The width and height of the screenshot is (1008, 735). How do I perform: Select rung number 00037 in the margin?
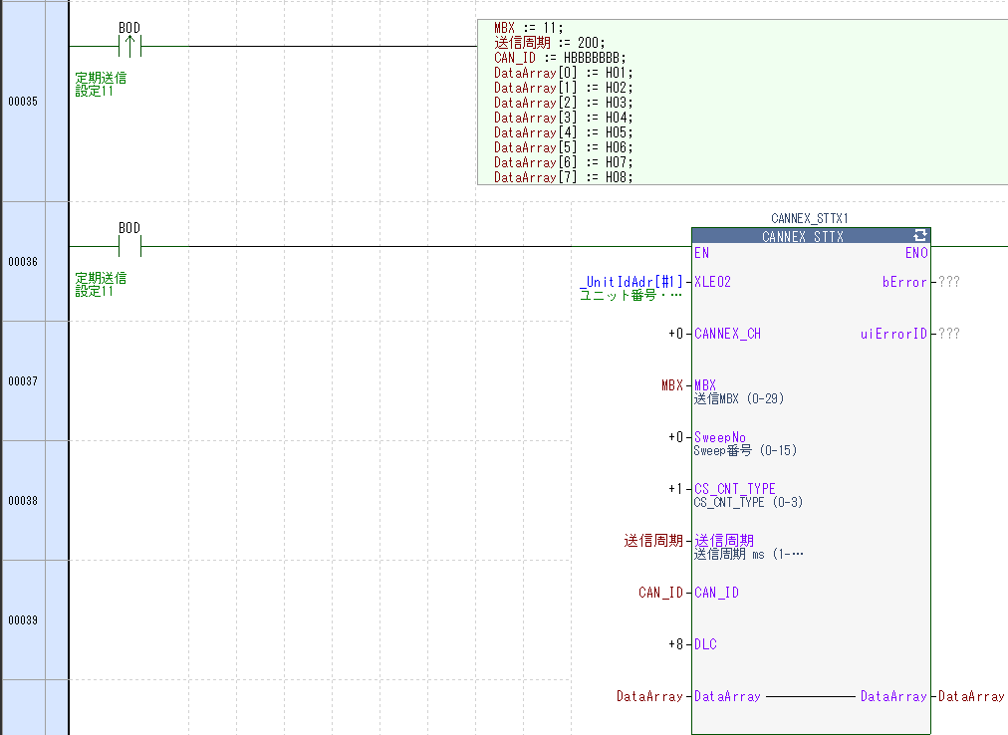click(x=22, y=381)
